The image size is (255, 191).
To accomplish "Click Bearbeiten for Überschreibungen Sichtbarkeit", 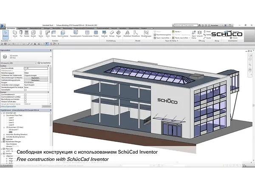I will [36, 78].
